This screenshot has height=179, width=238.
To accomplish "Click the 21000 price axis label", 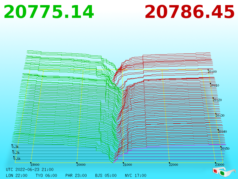I will [127, 165].
